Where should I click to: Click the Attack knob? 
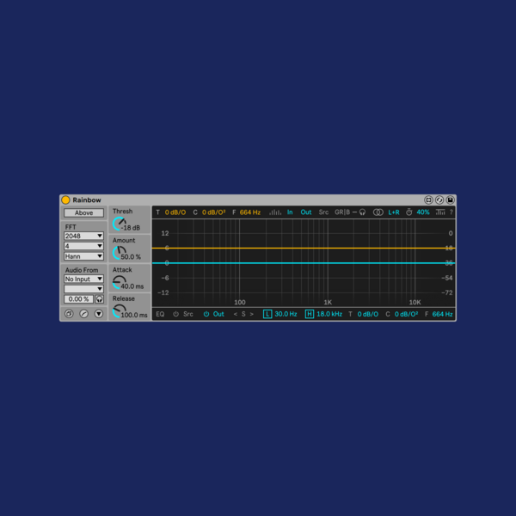coord(119,282)
